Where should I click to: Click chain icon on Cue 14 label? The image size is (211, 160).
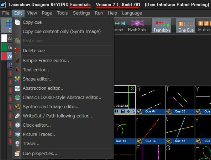[139, 141]
